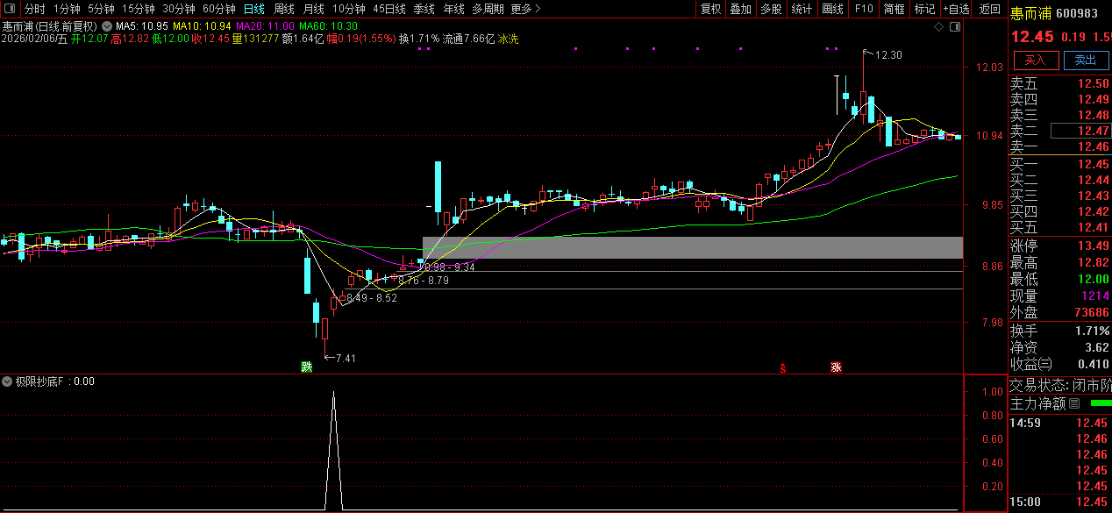Viewport: 1112px width, 513px height.
Task: Click the 惠而浦 600983 stock title
Action: point(1053,13)
